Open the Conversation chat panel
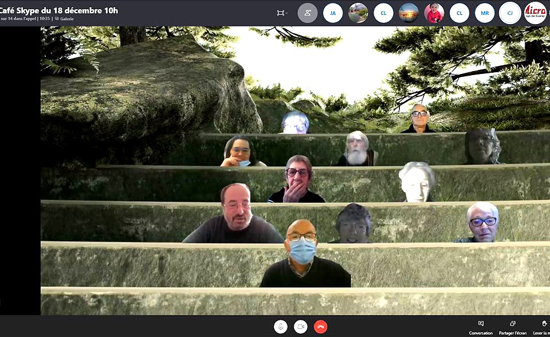 coord(481,327)
